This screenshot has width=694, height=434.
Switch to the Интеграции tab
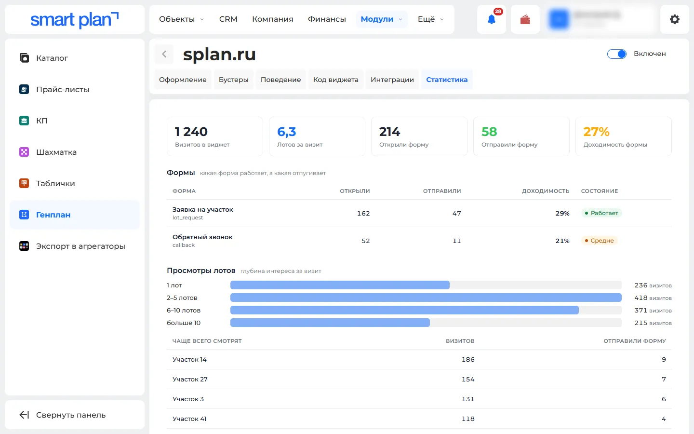click(x=392, y=80)
